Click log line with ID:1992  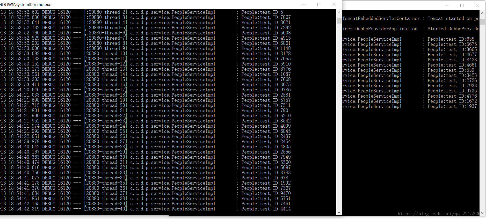tap(145, 183)
